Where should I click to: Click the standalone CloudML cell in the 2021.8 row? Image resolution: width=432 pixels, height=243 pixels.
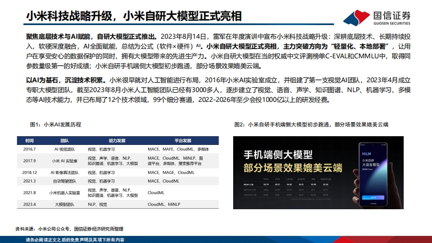point(156,192)
